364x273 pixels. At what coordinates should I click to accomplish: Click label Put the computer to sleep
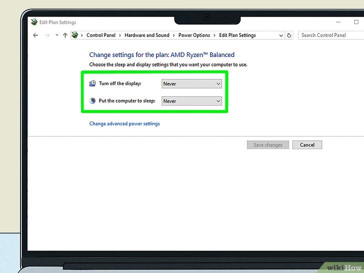127,101
